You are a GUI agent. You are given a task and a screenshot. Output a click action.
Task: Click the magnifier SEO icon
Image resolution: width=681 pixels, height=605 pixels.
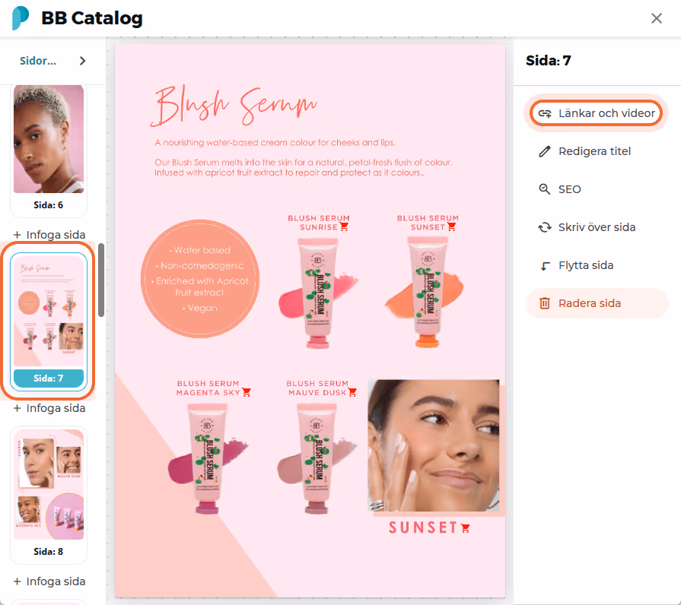click(x=545, y=189)
